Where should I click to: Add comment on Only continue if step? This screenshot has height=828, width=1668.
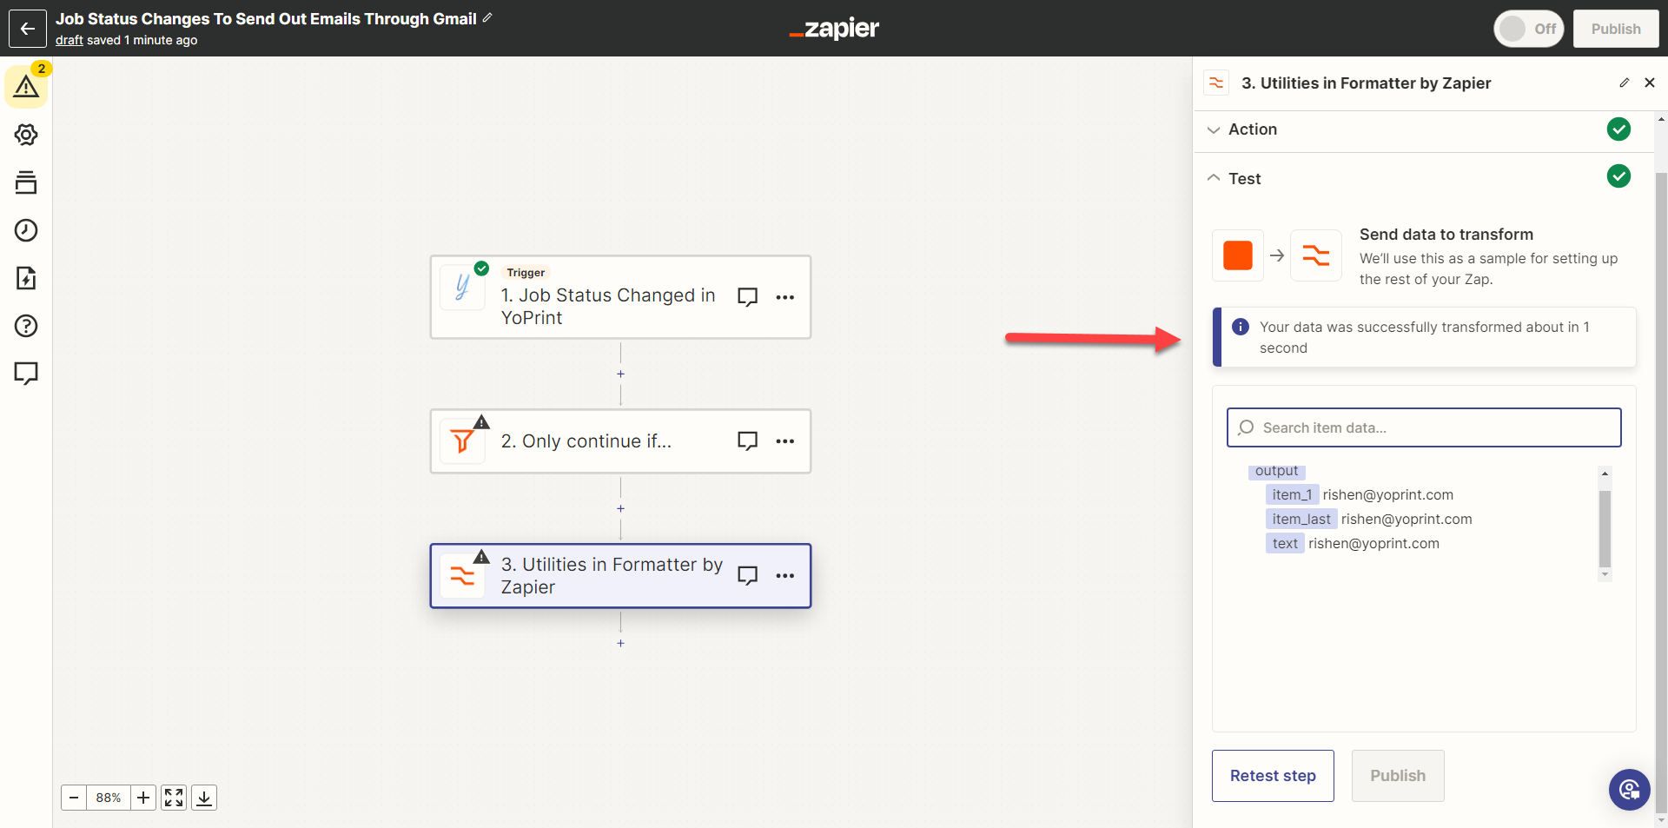[x=747, y=441]
